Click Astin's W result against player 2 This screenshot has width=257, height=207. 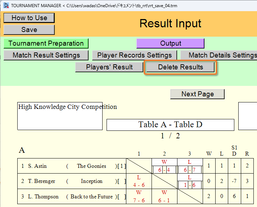164,162
